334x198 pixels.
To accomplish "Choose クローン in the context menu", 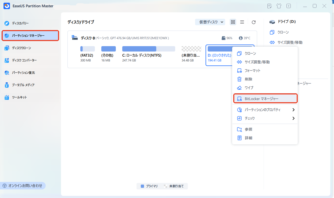I will coord(265,53).
